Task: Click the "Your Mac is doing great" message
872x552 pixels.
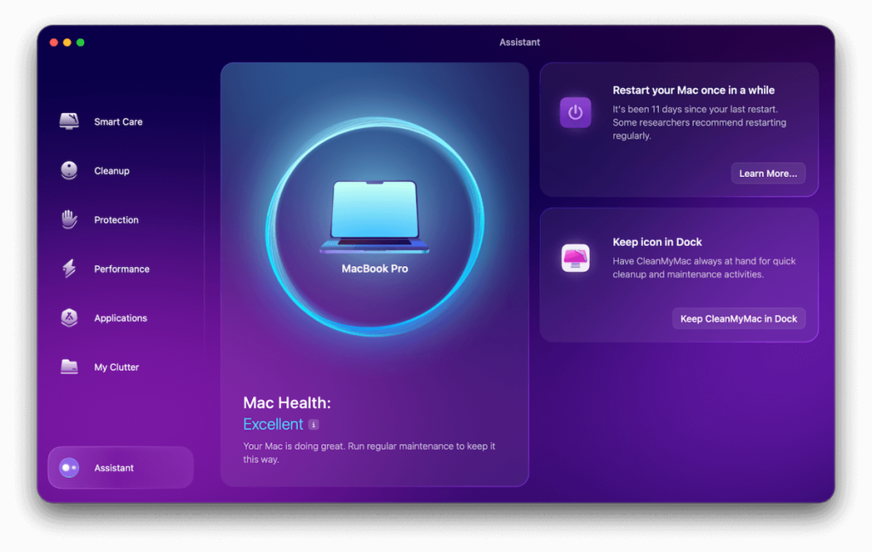Action: coord(370,452)
